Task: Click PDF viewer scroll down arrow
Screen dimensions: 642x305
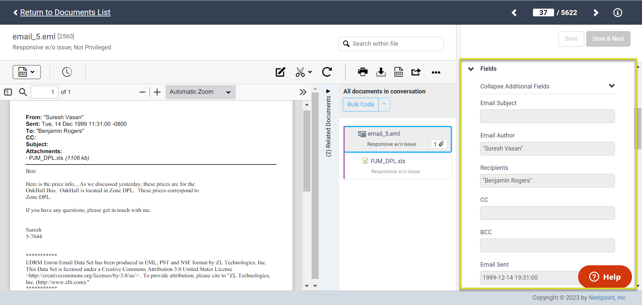Action: 307,286
